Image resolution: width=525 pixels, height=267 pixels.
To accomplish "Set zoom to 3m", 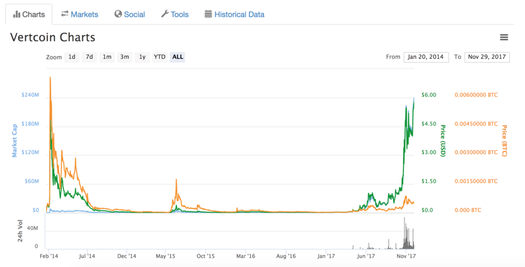I will tap(125, 57).
